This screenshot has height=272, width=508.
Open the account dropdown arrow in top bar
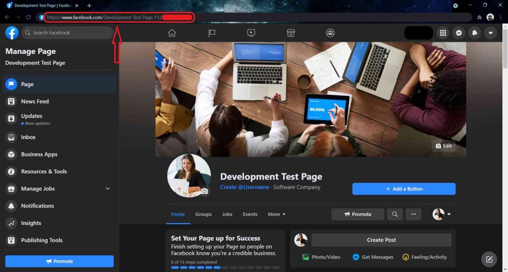coord(491,33)
